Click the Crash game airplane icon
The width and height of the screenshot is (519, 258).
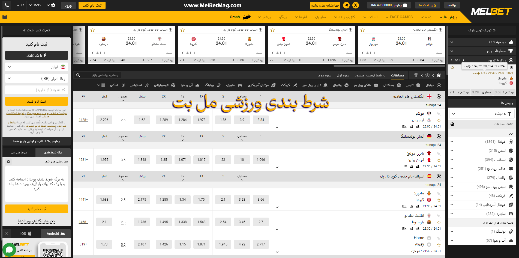[247, 17]
